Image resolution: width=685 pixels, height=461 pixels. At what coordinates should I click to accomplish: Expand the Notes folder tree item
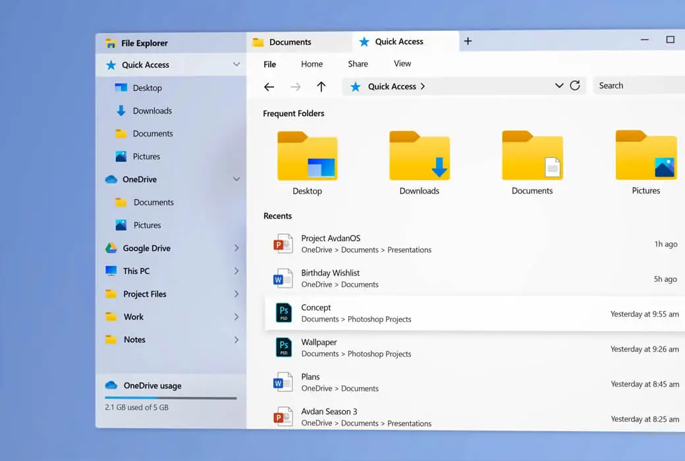236,340
